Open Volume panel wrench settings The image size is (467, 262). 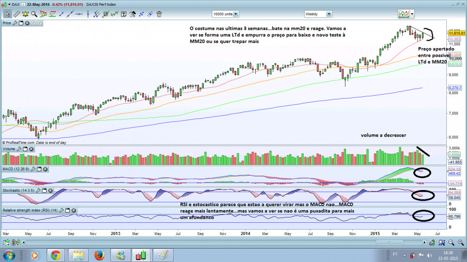coord(19,149)
